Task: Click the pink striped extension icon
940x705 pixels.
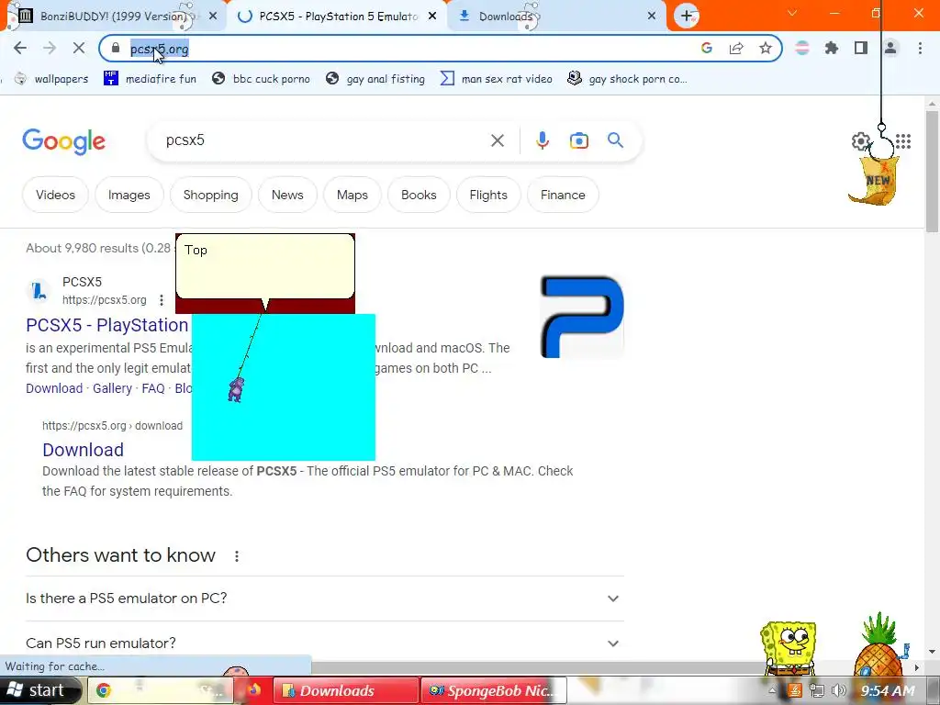Action: 802,48
